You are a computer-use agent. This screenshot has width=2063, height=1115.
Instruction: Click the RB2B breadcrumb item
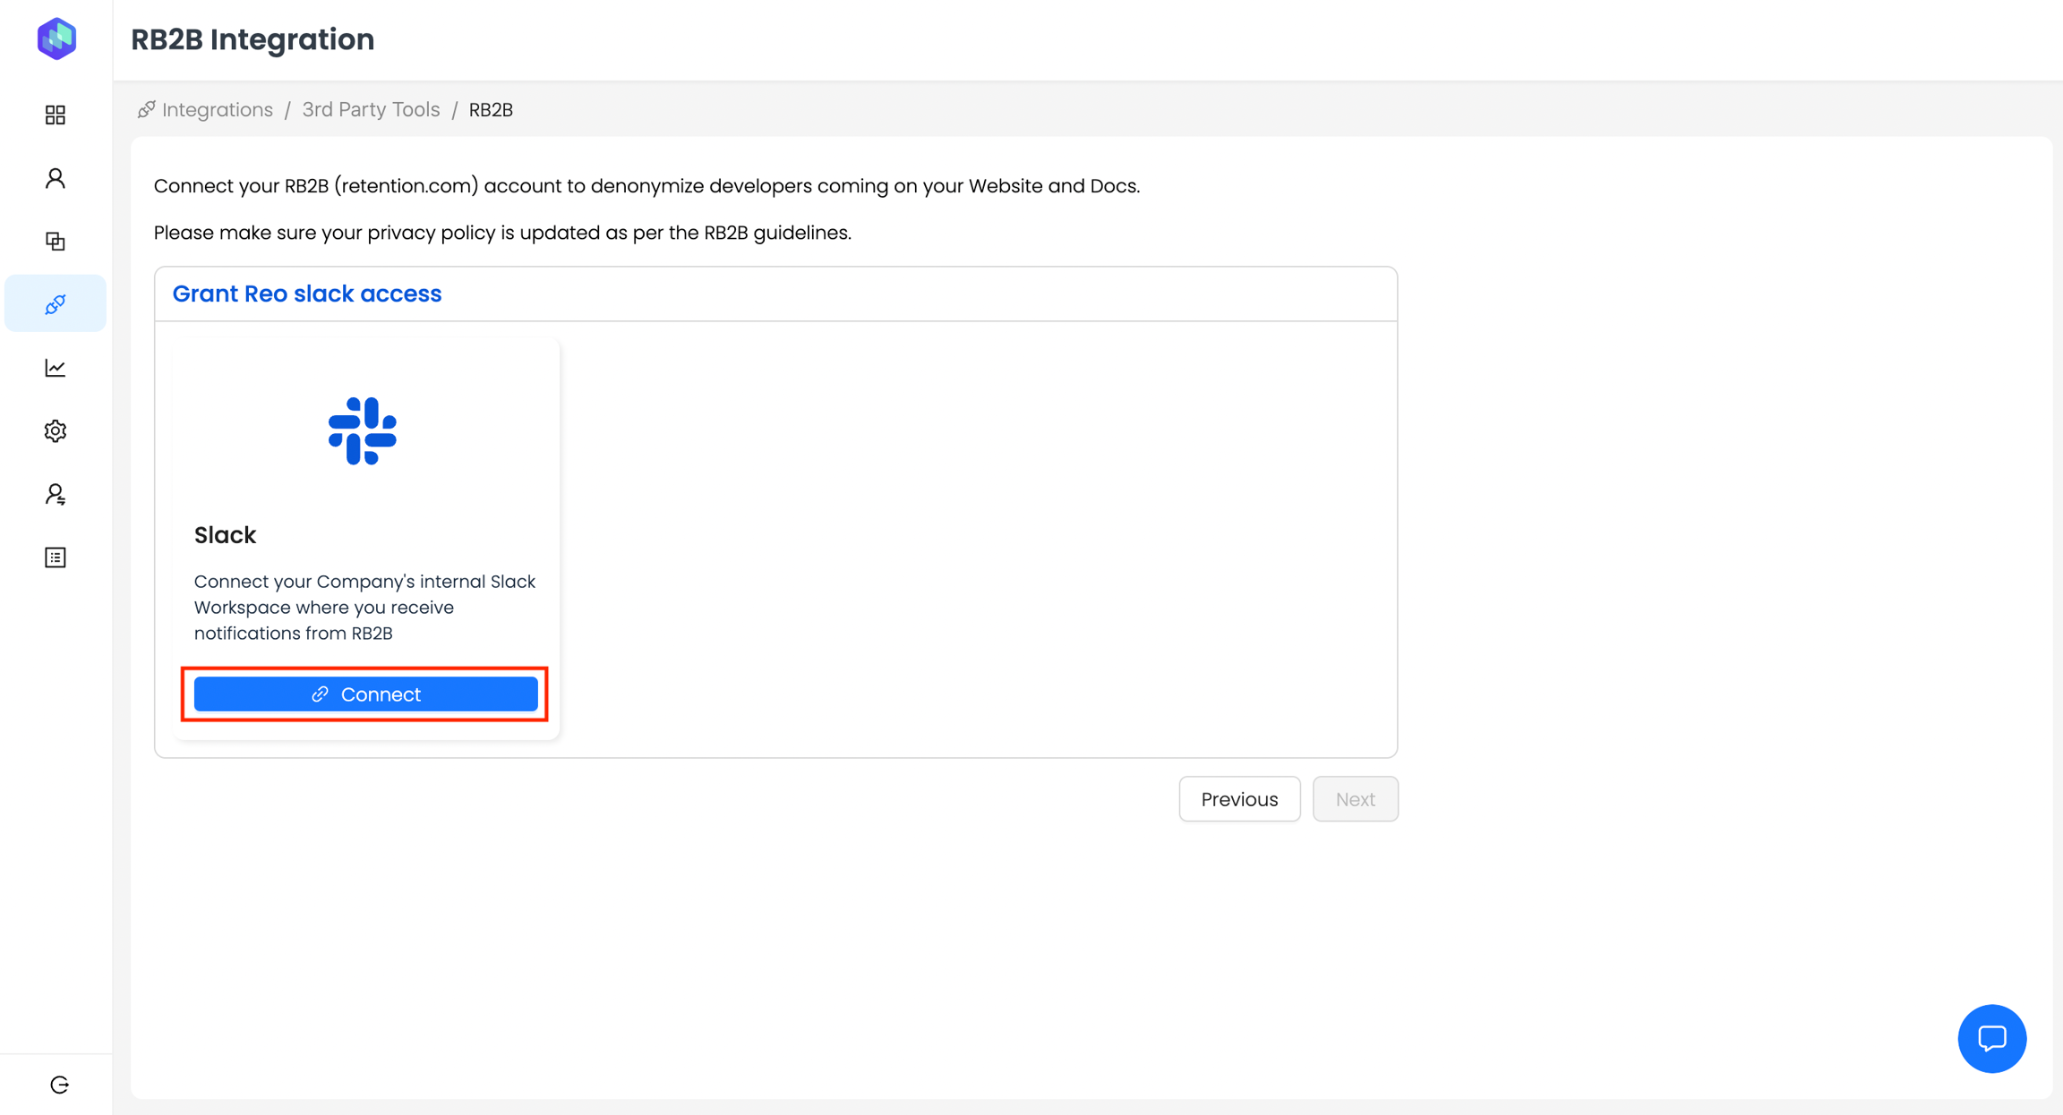(x=491, y=109)
